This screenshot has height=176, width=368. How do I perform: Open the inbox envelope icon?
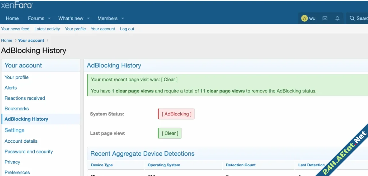[x=325, y=18]
